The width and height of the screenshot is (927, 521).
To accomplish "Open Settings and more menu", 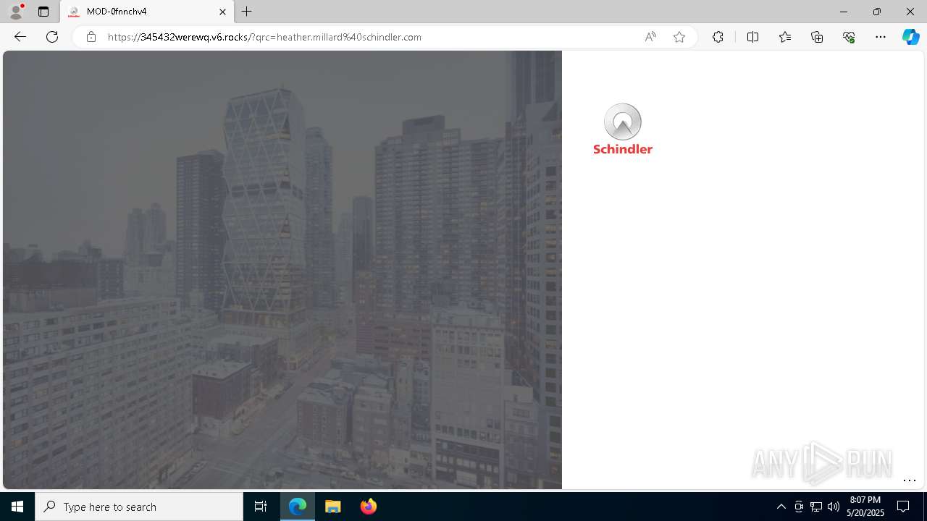I will coord(881,37).
